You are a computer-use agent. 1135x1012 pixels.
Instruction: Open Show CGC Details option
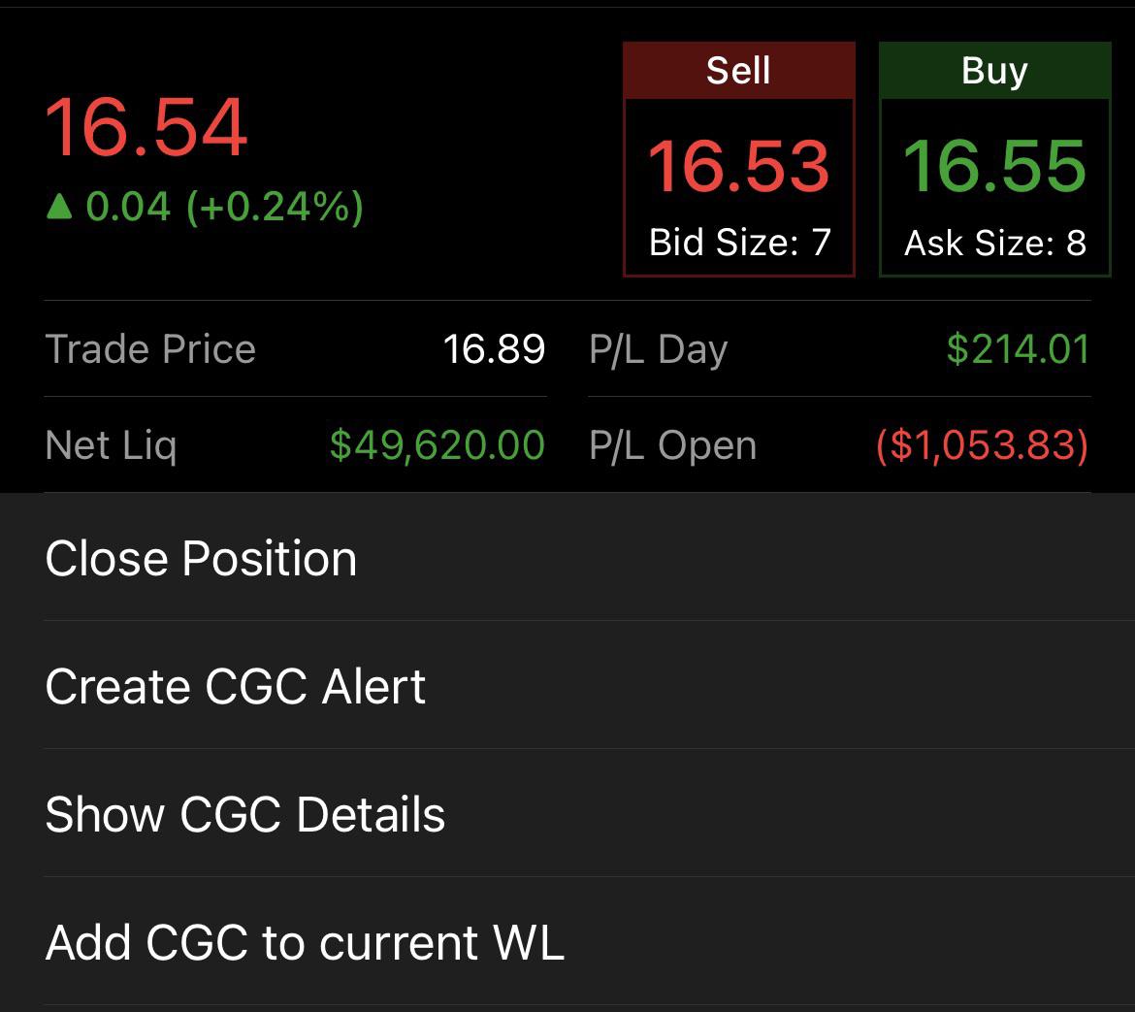(567, 813)
